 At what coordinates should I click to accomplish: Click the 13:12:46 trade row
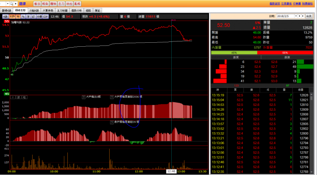click(x=260, y=162)
